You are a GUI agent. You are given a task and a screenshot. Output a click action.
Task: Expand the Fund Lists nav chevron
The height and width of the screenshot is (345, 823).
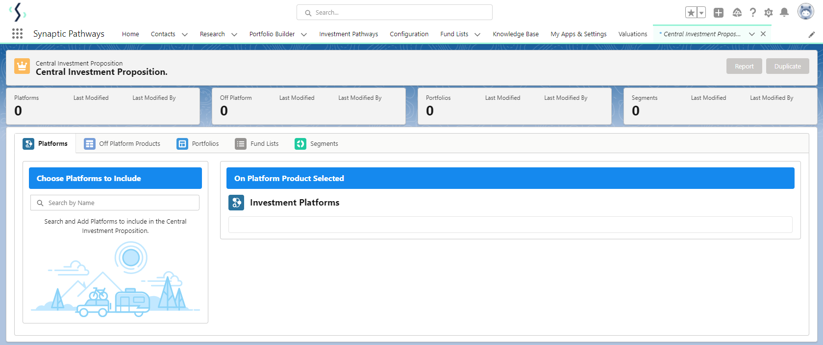(477, 34)
